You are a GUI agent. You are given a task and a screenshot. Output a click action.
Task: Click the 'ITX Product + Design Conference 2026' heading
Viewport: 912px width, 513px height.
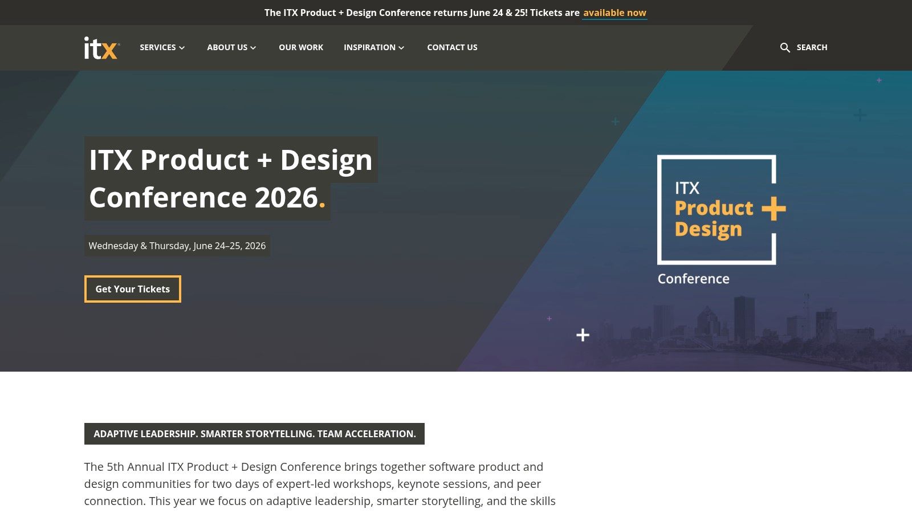pos(230,178)
